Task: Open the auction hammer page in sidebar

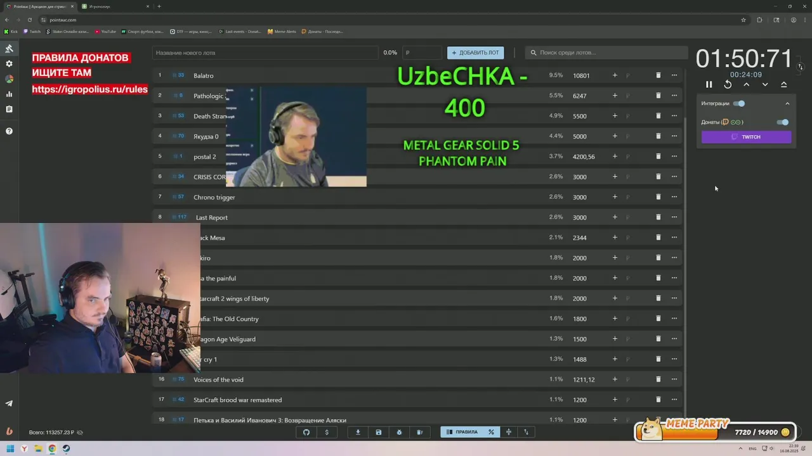Action: coord(9,48)
